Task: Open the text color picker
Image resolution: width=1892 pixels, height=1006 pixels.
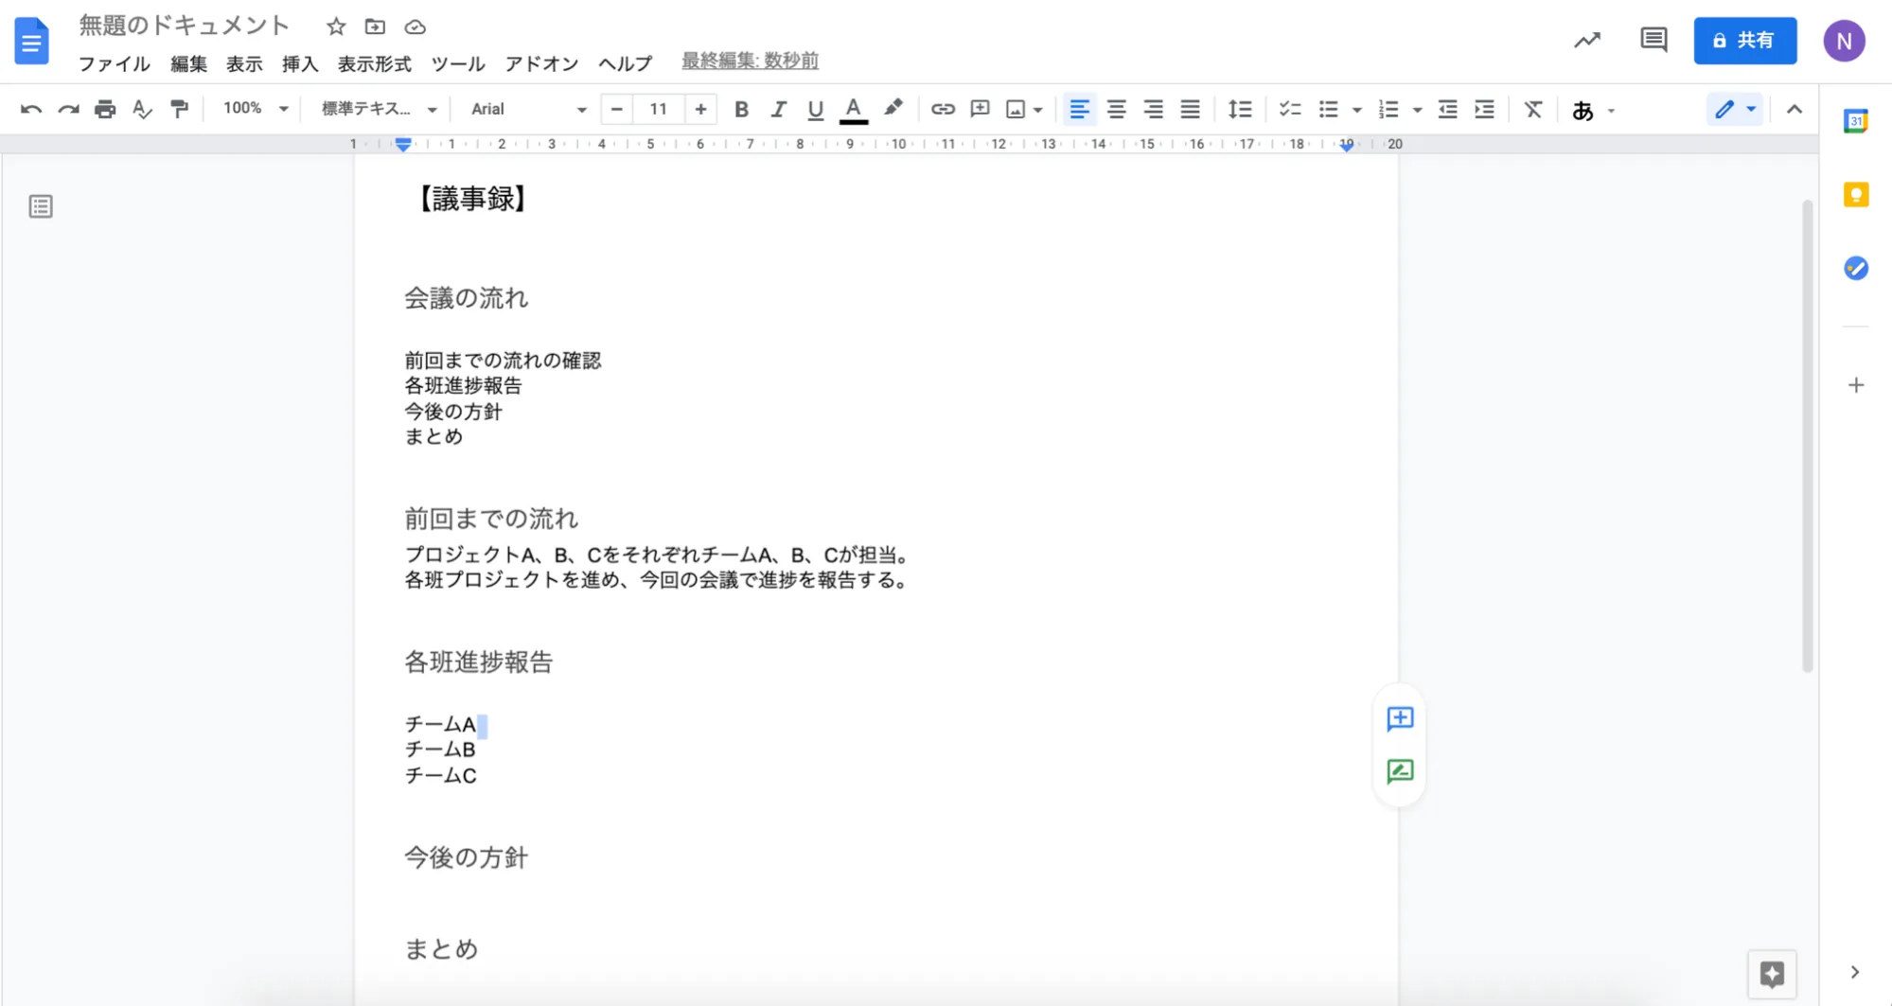Action: tap(853, 110)
